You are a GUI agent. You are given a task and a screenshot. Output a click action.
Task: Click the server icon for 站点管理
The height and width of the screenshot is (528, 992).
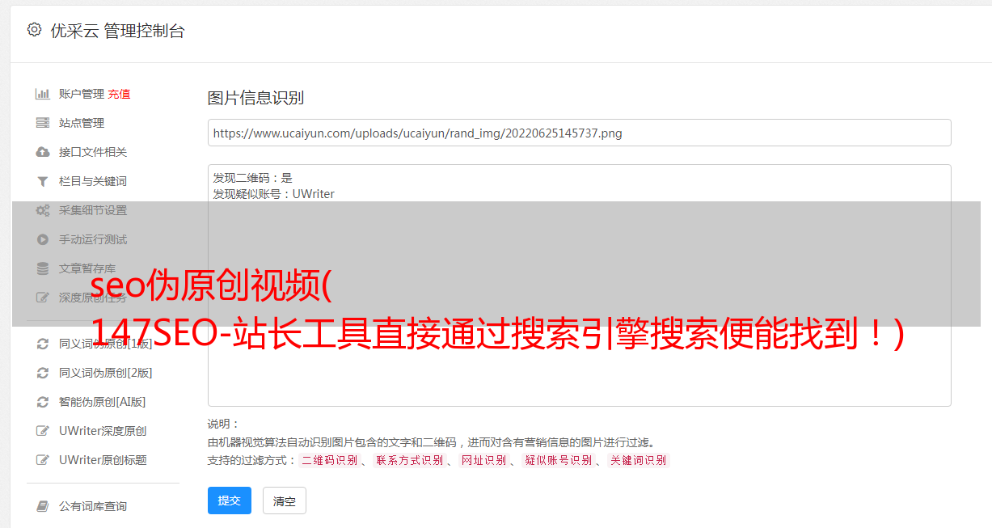coord(43,123)
